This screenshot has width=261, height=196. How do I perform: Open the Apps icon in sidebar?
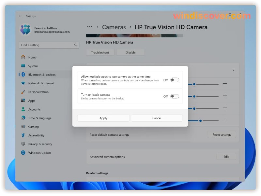23,101
